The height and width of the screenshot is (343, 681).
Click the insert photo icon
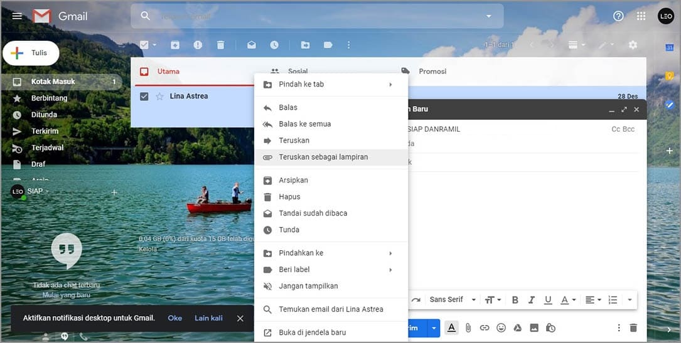534,327
